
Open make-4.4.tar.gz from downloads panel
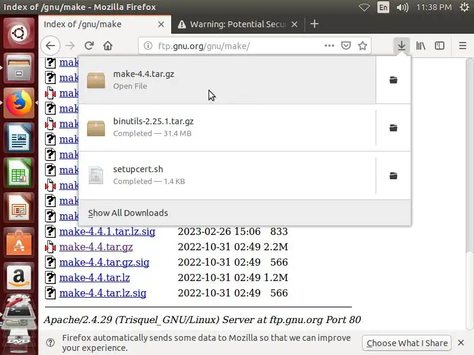[228, 80]
